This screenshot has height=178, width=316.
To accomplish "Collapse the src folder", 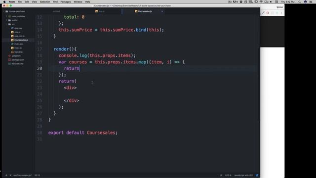I will click(6, 24).
